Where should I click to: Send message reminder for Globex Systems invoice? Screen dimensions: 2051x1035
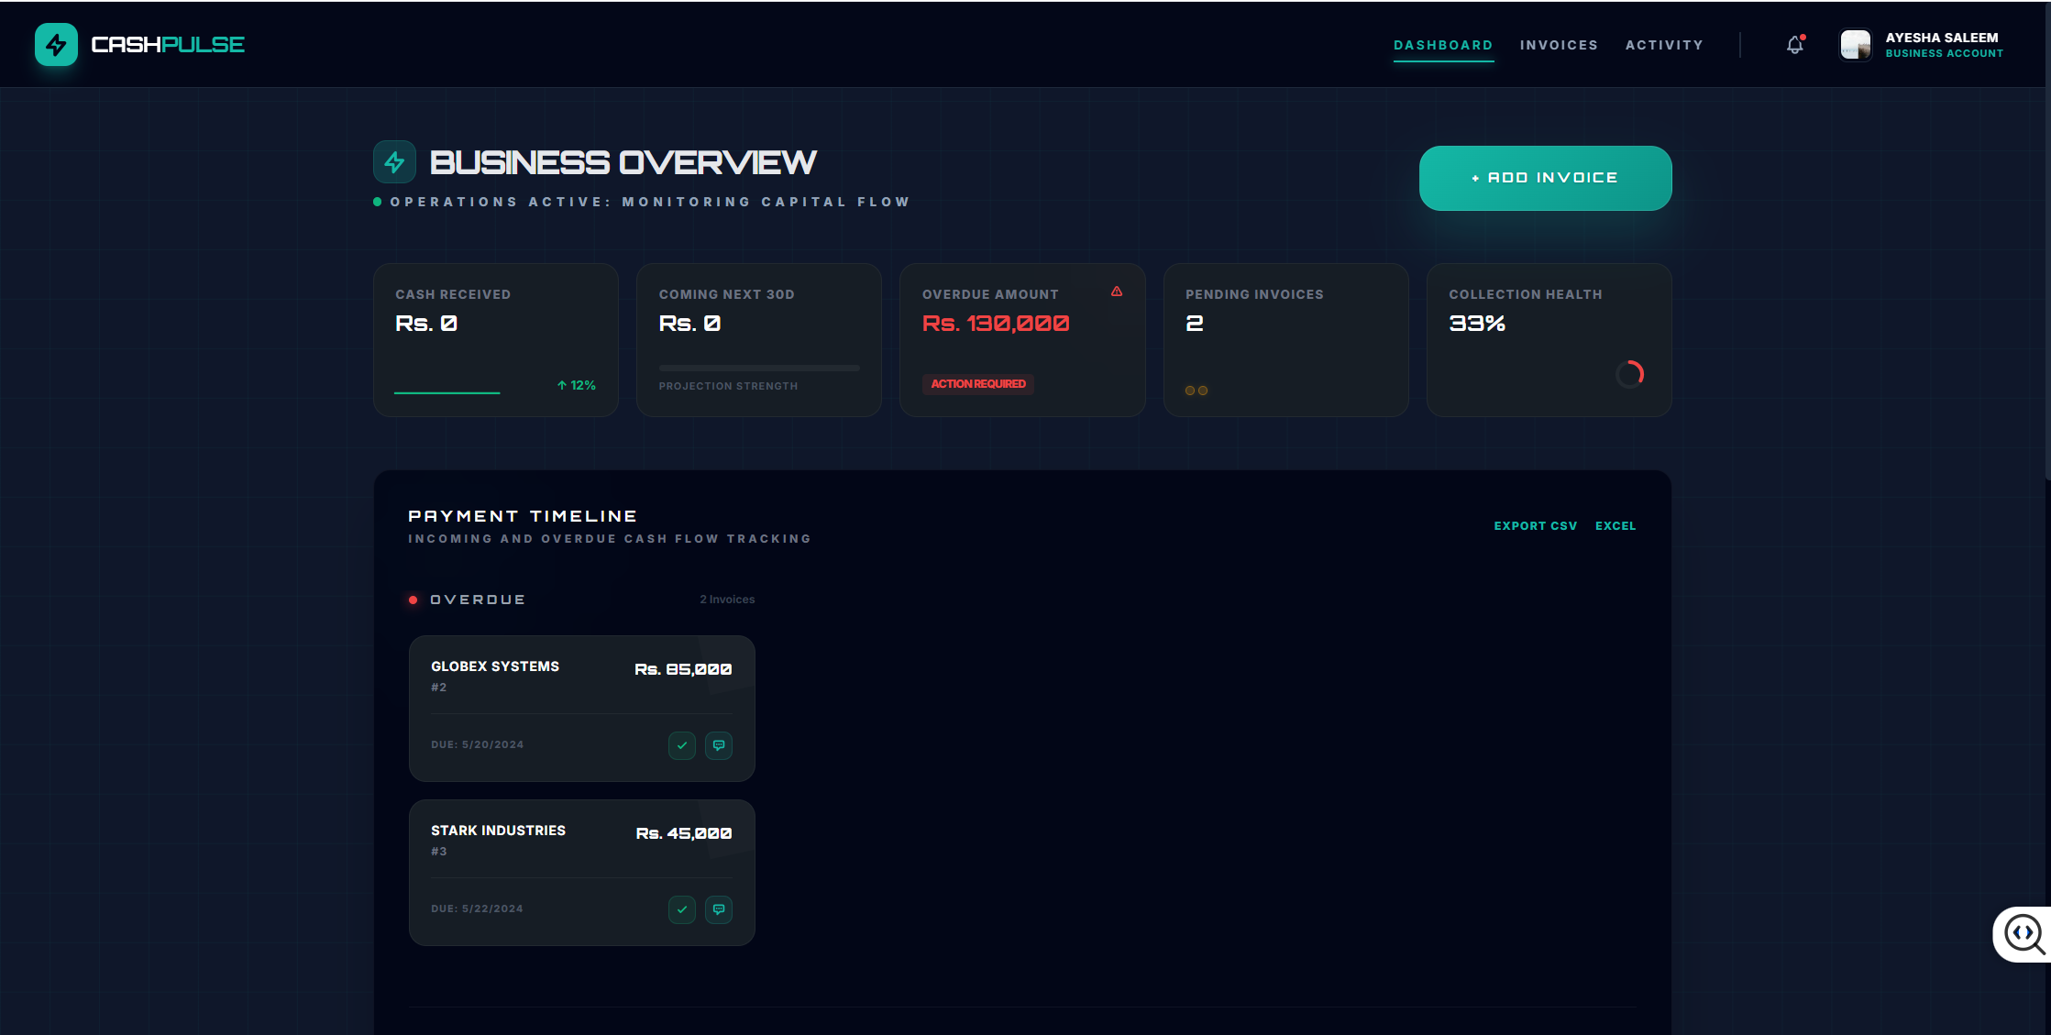pyautogui.click(x=719, y=745)
